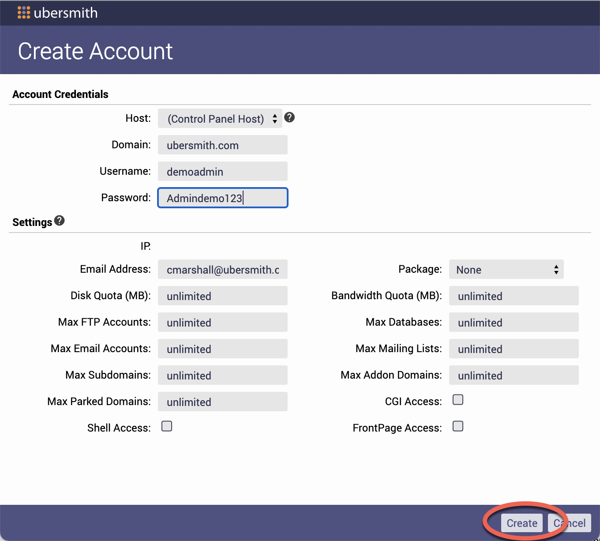Click the Cancel button
Screen dimensions: 600x541
coord(570,523)
